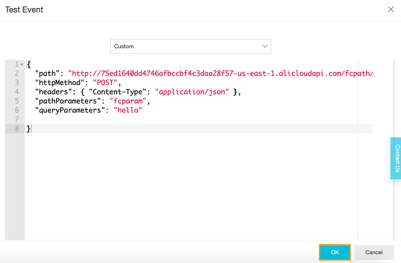Open the Custom event template dropdown
Viewport: 401px width, 263px height.
pos(190,46)
